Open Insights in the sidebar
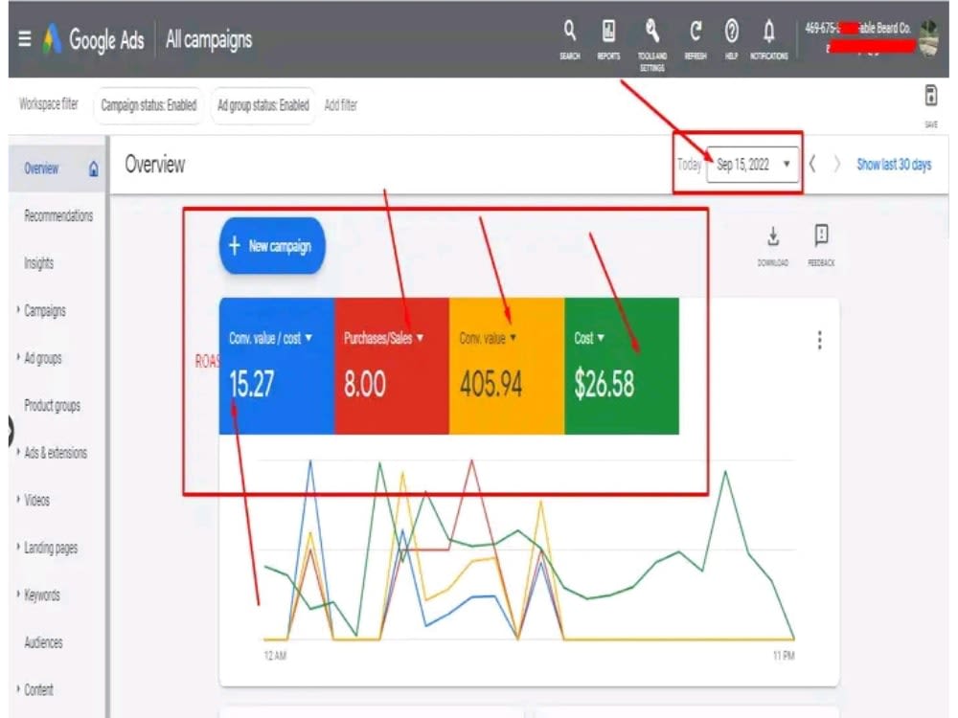Viewport: 958px width, 718px height. pyautogui.click(x=38, y=263)
